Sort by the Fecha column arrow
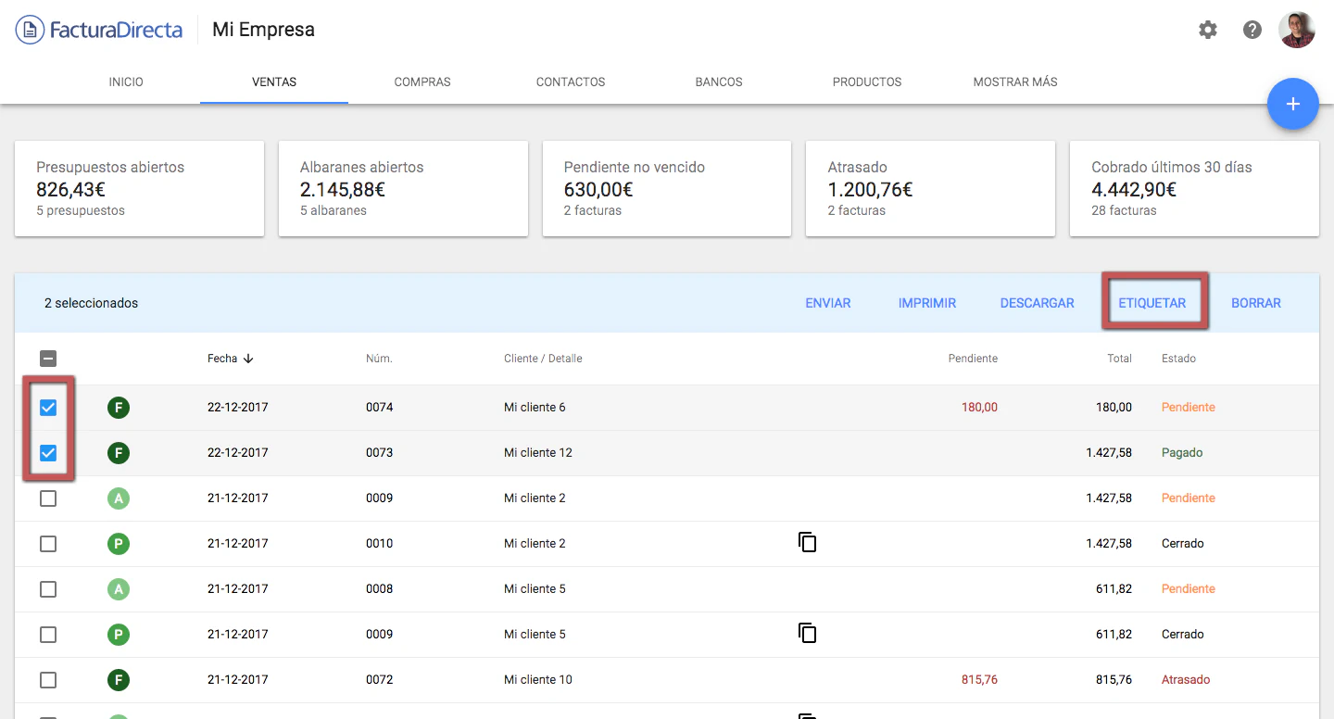This screenshot has width=1334, height=719. click(248, 359)
